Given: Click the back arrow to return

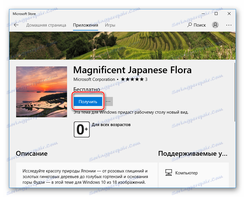Looking at the screenshot, I should click(16, 25).
